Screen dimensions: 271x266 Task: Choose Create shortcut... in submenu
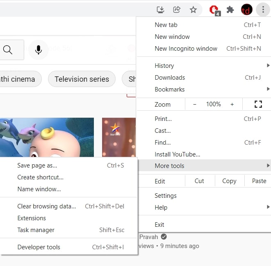point(68,177)
